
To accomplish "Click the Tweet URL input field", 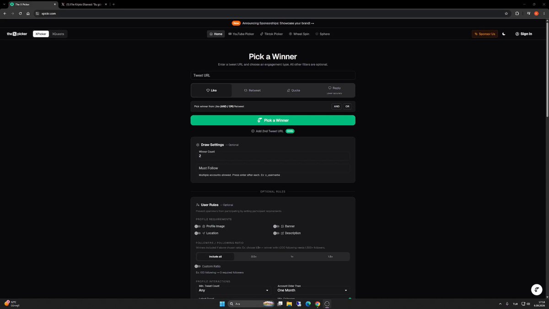I will pos(273,76).
